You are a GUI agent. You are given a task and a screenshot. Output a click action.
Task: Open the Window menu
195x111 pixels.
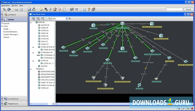point(15,5)
